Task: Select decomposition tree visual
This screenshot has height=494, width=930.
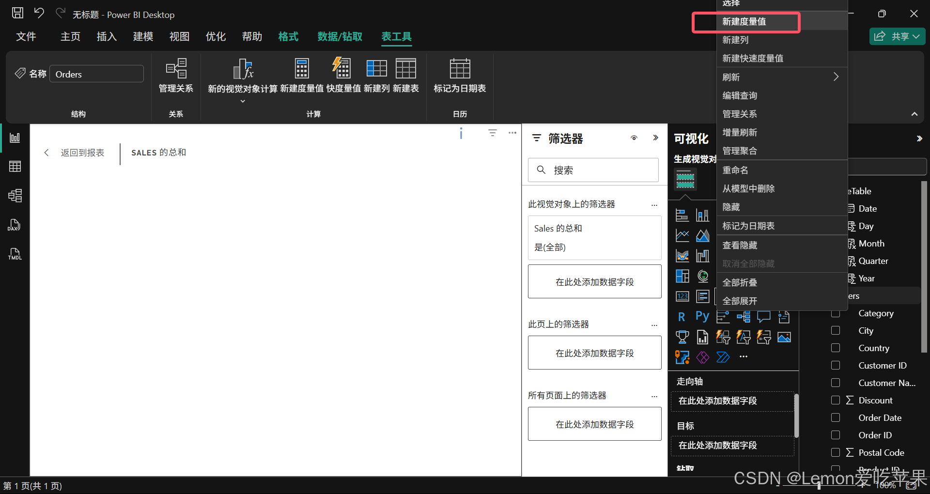Action: tap(743, 317)
